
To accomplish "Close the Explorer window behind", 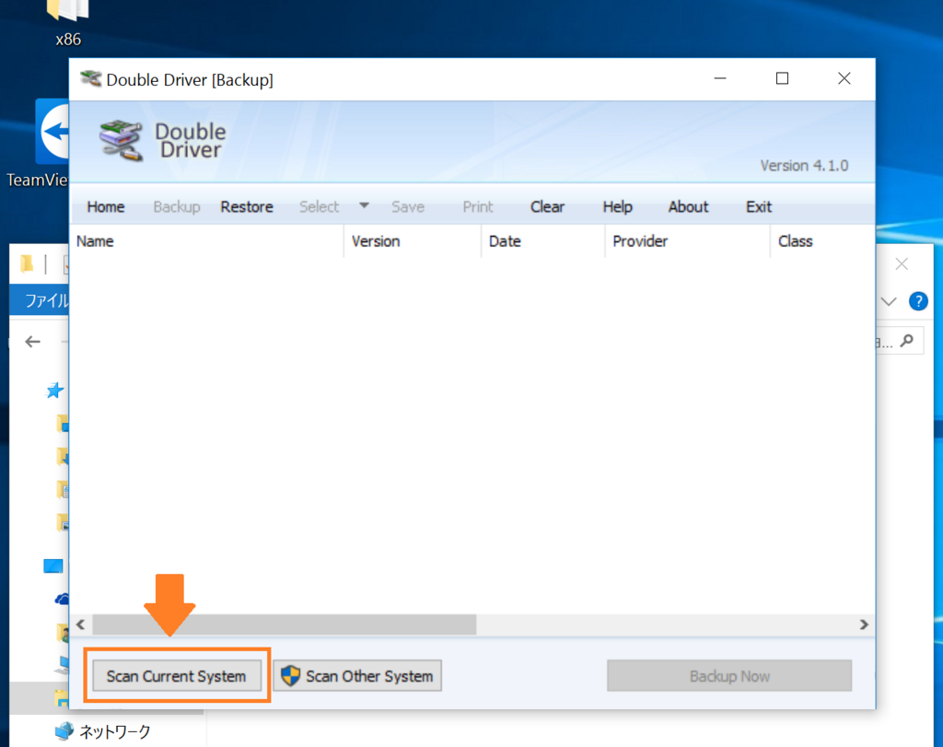I will click(x=902, y=264).
